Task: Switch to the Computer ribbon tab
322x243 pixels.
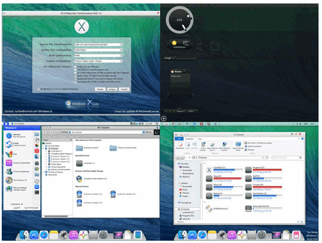Action: point(190,139)
